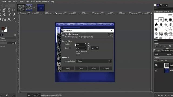Screen dimensions: 173x97
Task: Adjust the 197 value stepper in tool options
Action: pos(15,43)
